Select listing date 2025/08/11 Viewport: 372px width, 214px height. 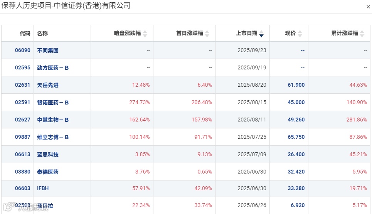click(252, 120)
